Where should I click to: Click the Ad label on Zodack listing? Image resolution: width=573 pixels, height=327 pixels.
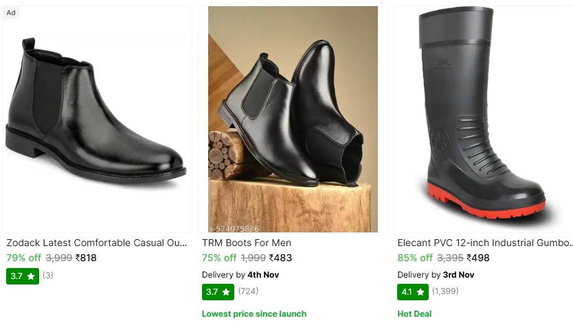coord(11,12)
